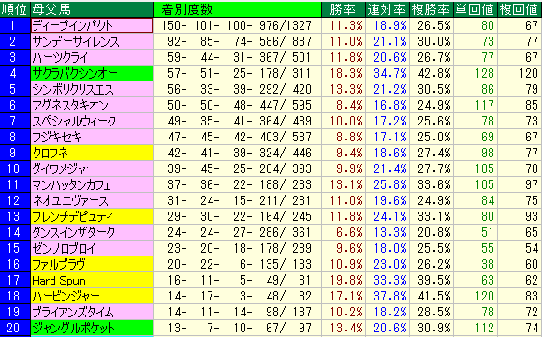
Task: Select the ネオユニヴァース name cell
Action: [x=92, y=200]
